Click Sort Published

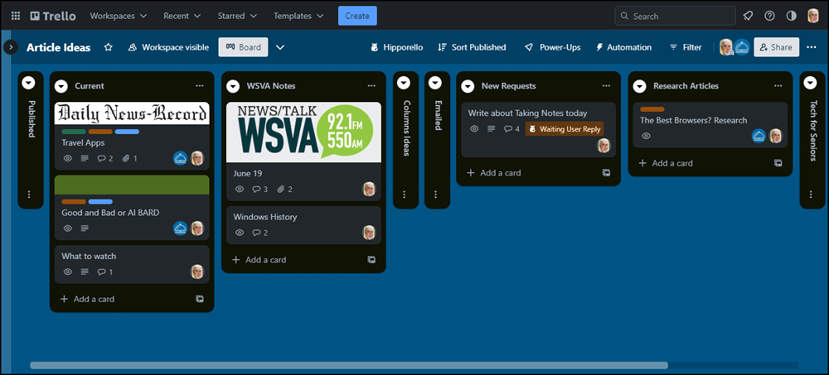click(473, 47)
